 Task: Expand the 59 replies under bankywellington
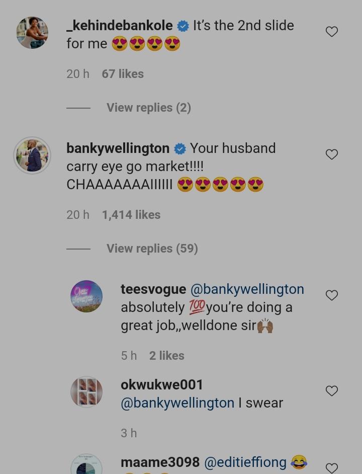152,249
